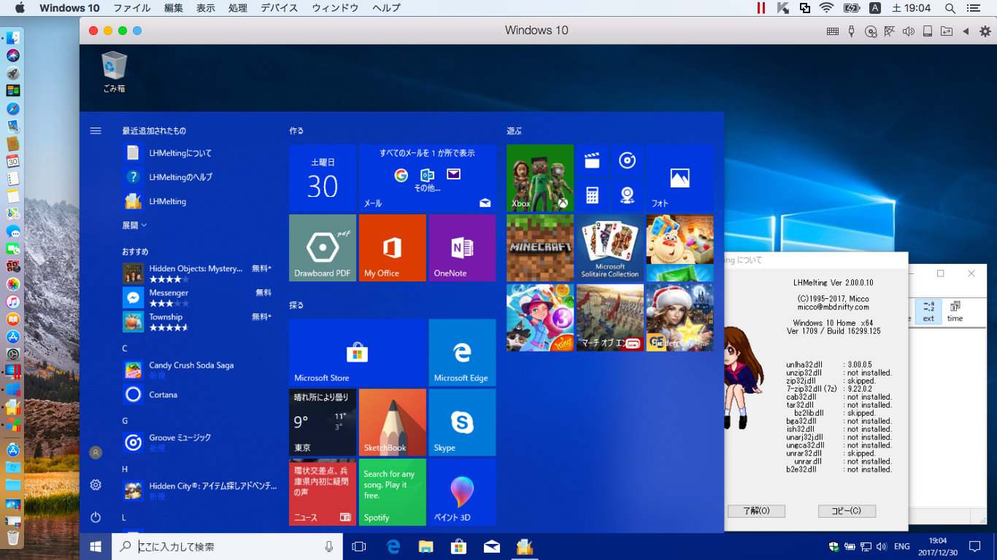Screen dimensions: 997x560
Task: Open the 東京 weather tile
Action: (x=323, y=422)
